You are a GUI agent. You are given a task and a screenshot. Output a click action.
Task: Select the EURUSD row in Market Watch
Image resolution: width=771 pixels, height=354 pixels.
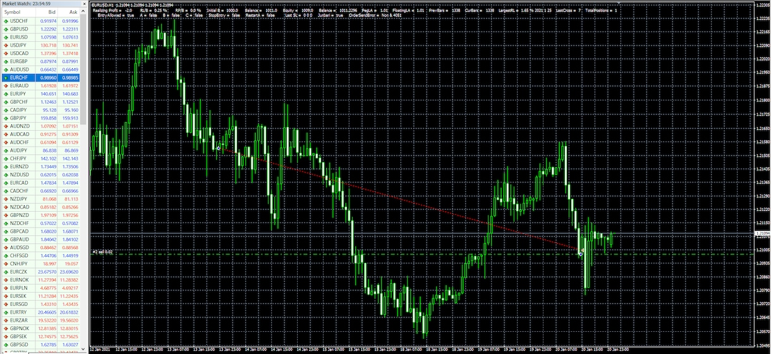[x=40, y=37]
